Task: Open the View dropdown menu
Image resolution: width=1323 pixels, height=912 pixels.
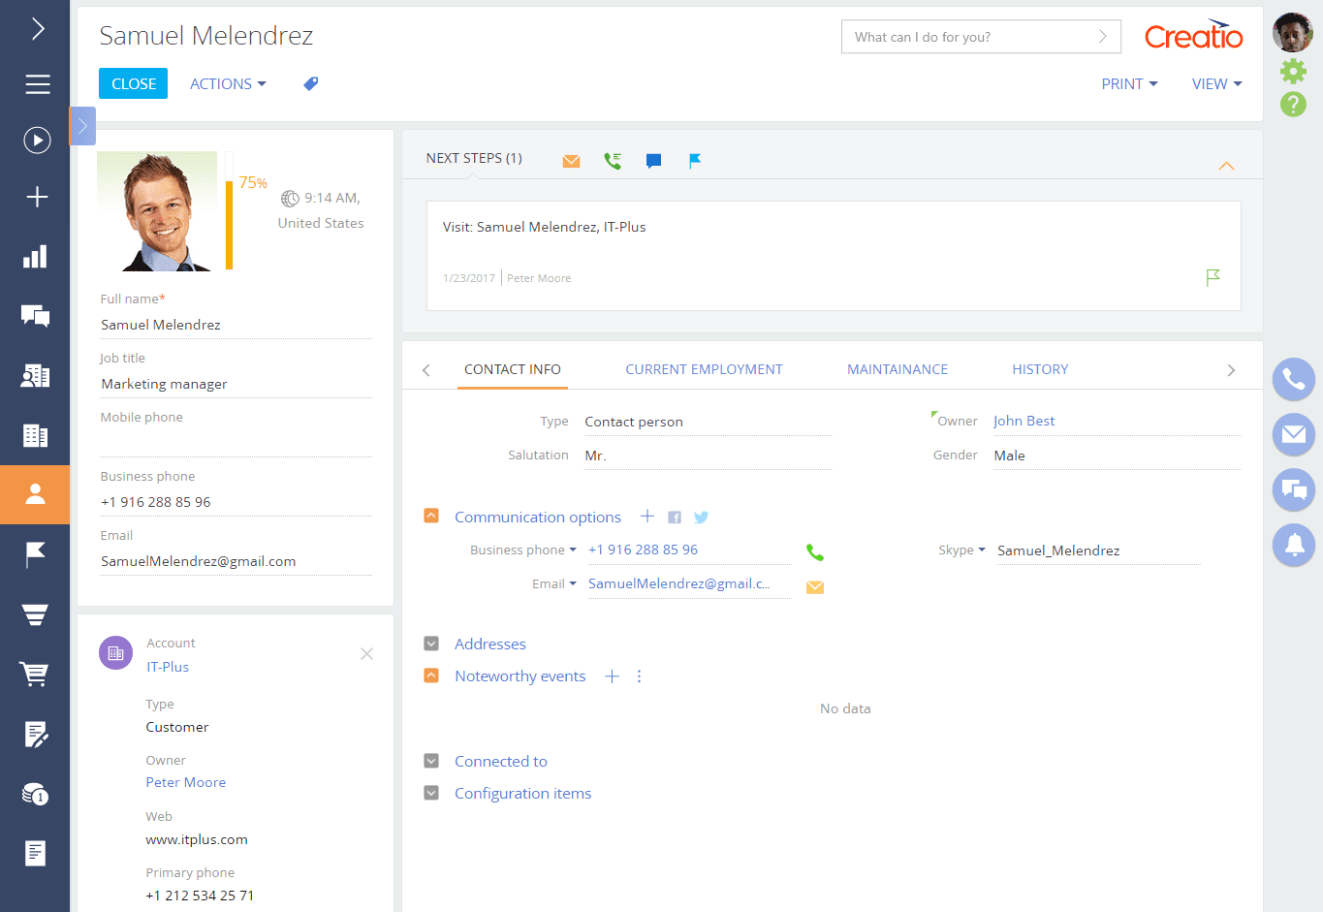Action: point(1216,84)
